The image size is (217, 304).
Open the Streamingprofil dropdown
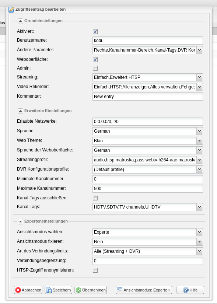(x=200, y=160)
